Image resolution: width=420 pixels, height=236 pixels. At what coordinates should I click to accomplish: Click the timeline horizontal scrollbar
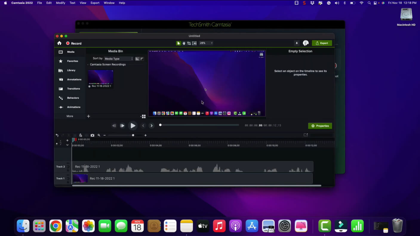[x=197, y=186]
